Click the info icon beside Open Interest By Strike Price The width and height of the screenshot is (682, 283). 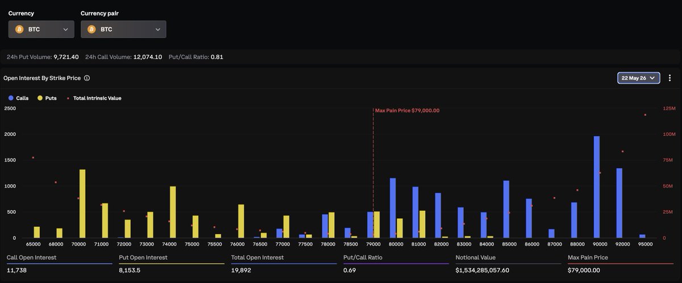87,78
